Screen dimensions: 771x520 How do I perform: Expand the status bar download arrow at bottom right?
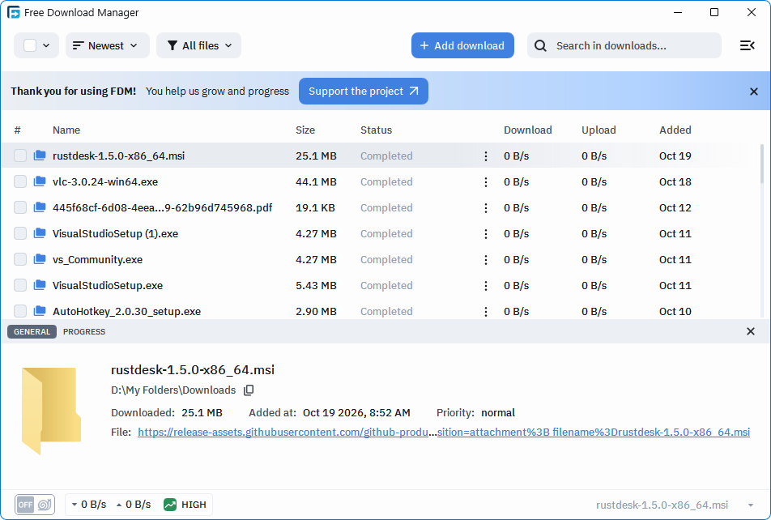750,505
